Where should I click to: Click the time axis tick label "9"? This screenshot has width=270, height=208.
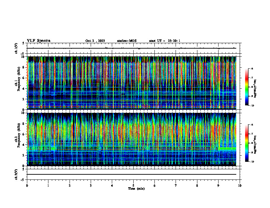(x=218, y=186)
